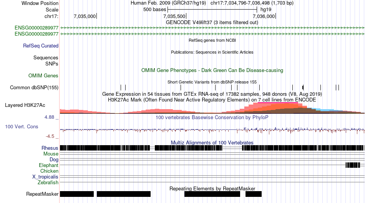Click RefSeq genes from NCBI title

click(x=212, y=40)
